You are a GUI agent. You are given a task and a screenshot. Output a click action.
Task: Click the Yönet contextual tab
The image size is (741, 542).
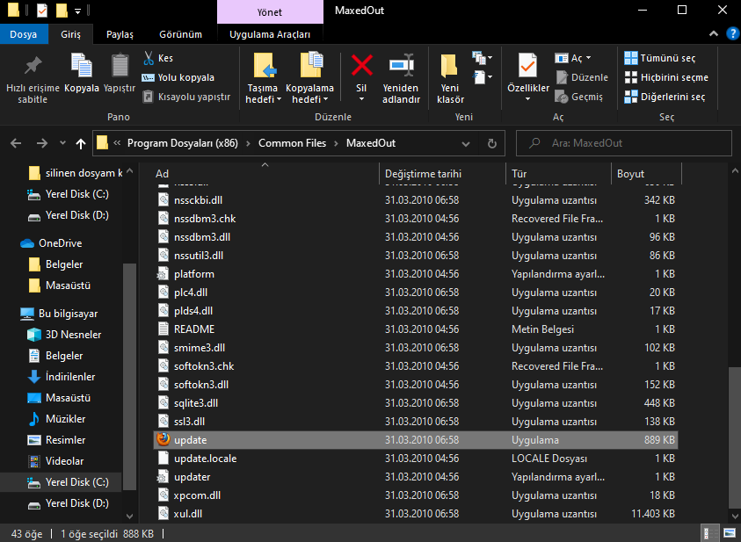[270, 11]
